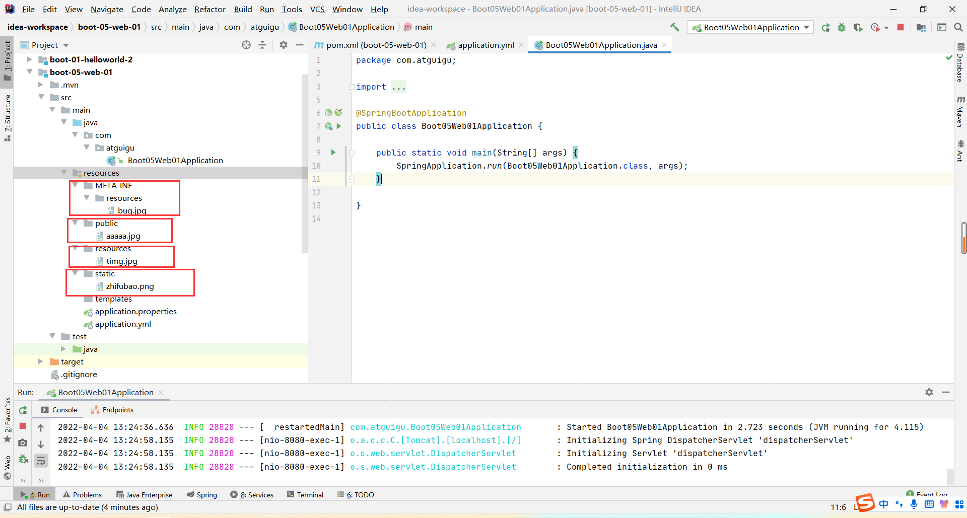Stop the running application with red square
The width and height of the screenshot is (967, 518).
901,28
